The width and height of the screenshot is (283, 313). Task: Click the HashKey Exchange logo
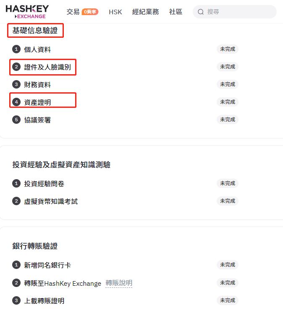click(x=27, y=11)
